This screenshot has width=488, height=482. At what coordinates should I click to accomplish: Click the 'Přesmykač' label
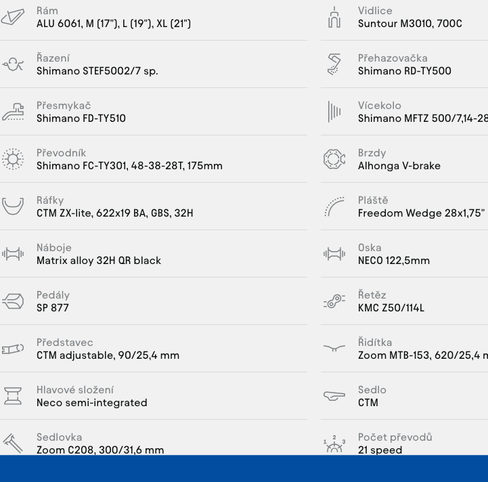click(x=64, y=106)
